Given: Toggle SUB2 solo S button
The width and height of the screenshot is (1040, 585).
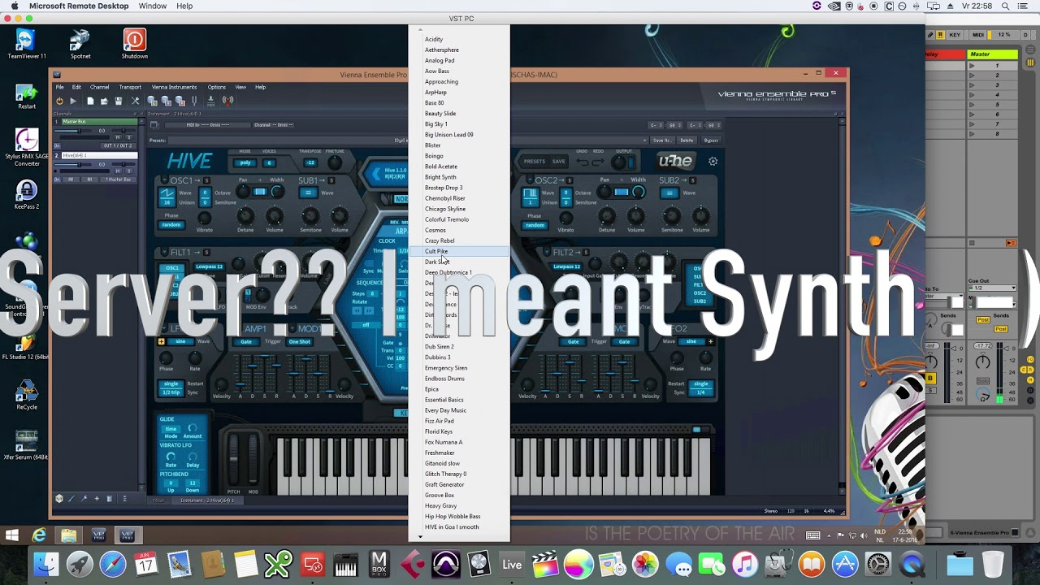Looking at the screenshot, I should tap(693, 180).
